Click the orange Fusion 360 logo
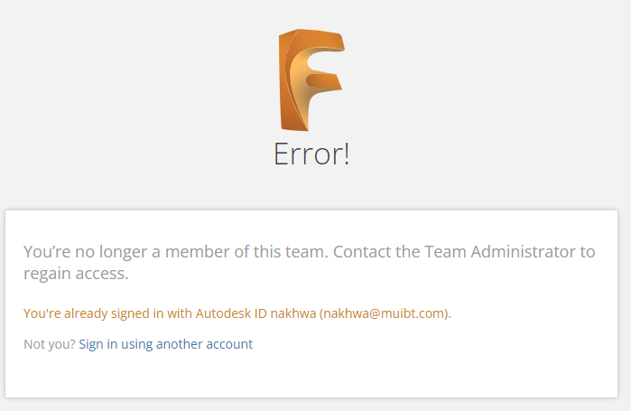Screen dimensions: 631x411 coord(311,79)
